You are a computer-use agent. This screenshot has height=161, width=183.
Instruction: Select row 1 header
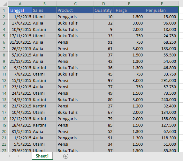pyautogui.click(x=4, y=11)
